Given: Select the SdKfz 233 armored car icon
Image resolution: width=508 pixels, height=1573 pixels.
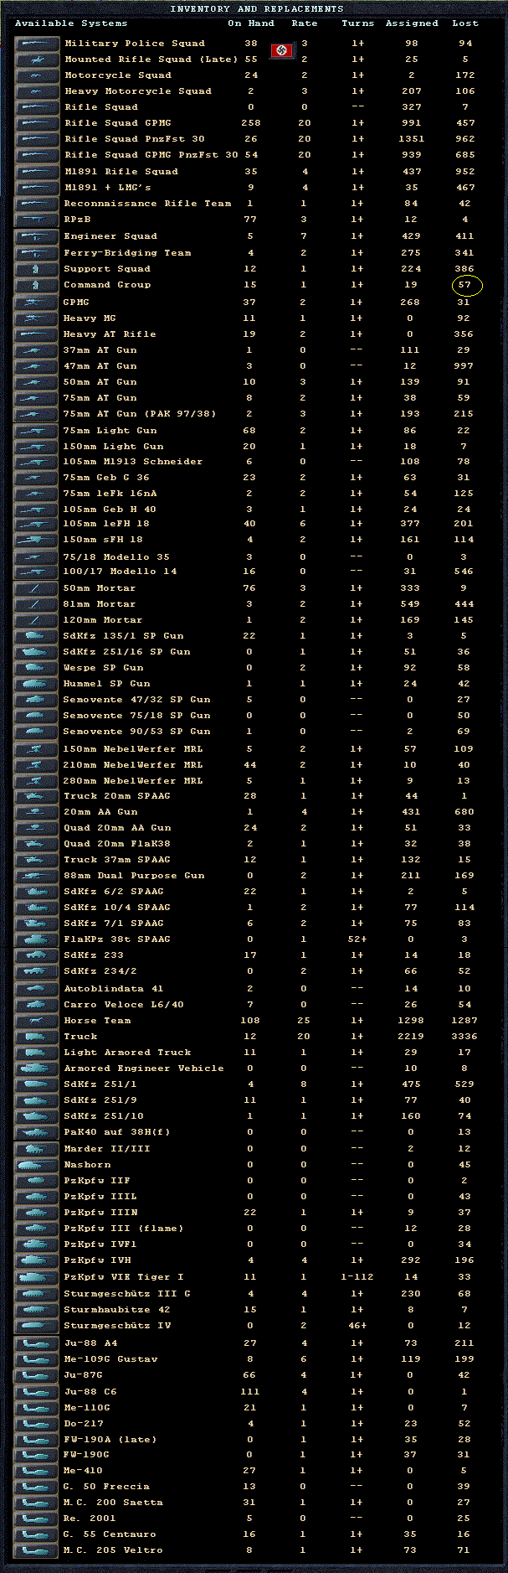Looking at the screenshot, I should (37, 955).
